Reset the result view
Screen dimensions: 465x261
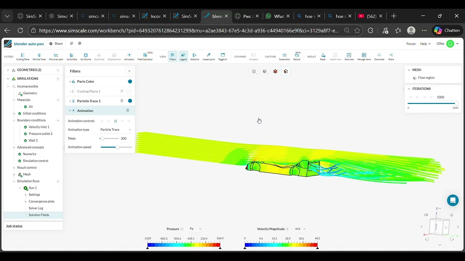323,57
